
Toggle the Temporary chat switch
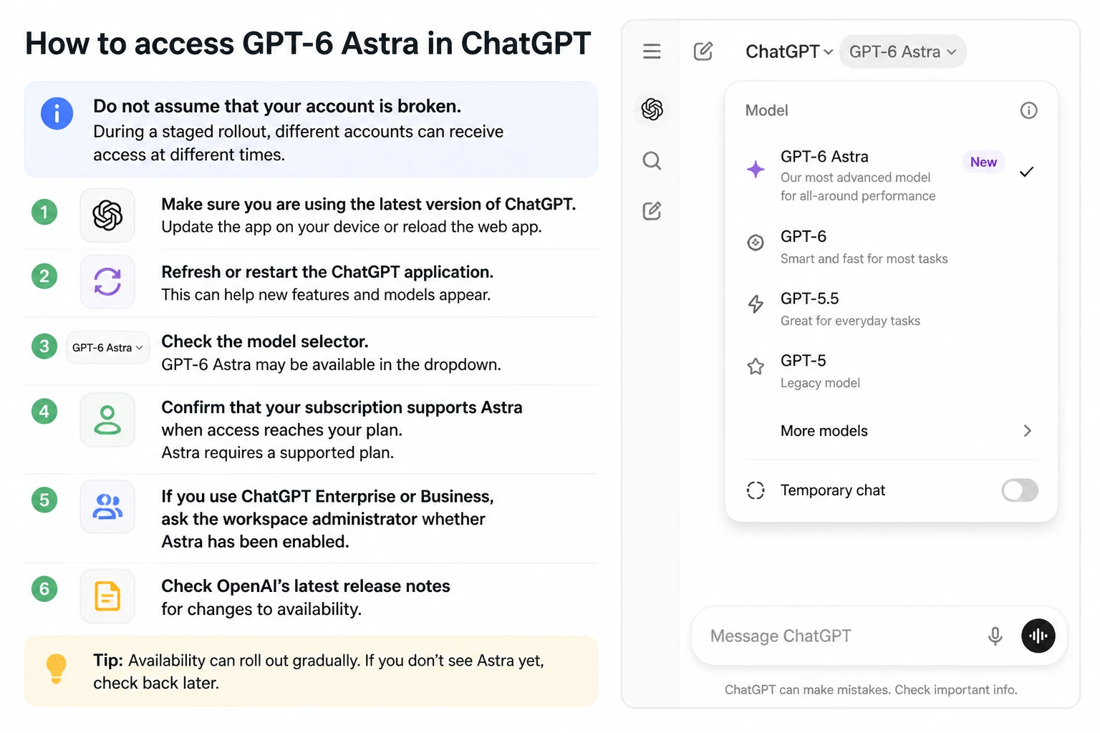(x=1020, y=490)
